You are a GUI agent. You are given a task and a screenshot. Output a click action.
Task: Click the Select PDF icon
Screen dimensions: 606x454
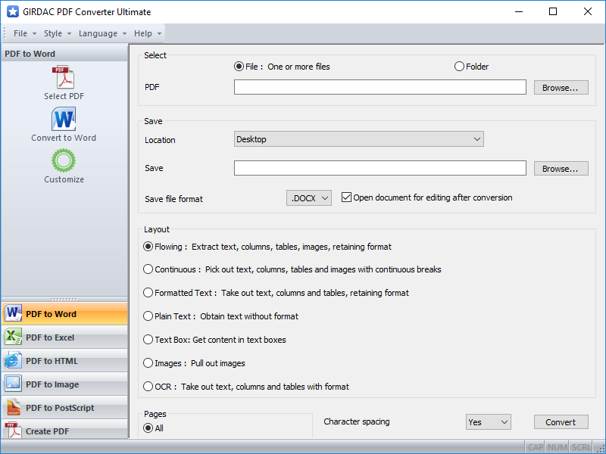click(64, 77)
